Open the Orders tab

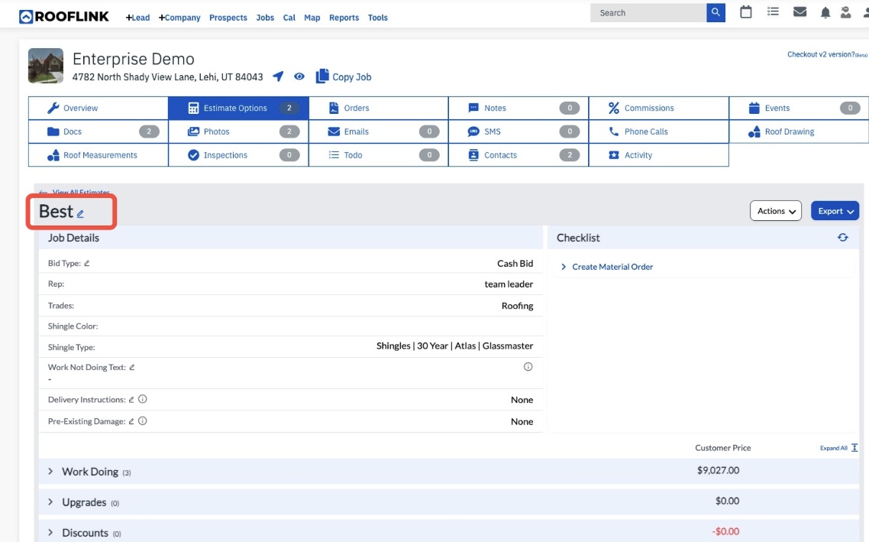[379, 109]
